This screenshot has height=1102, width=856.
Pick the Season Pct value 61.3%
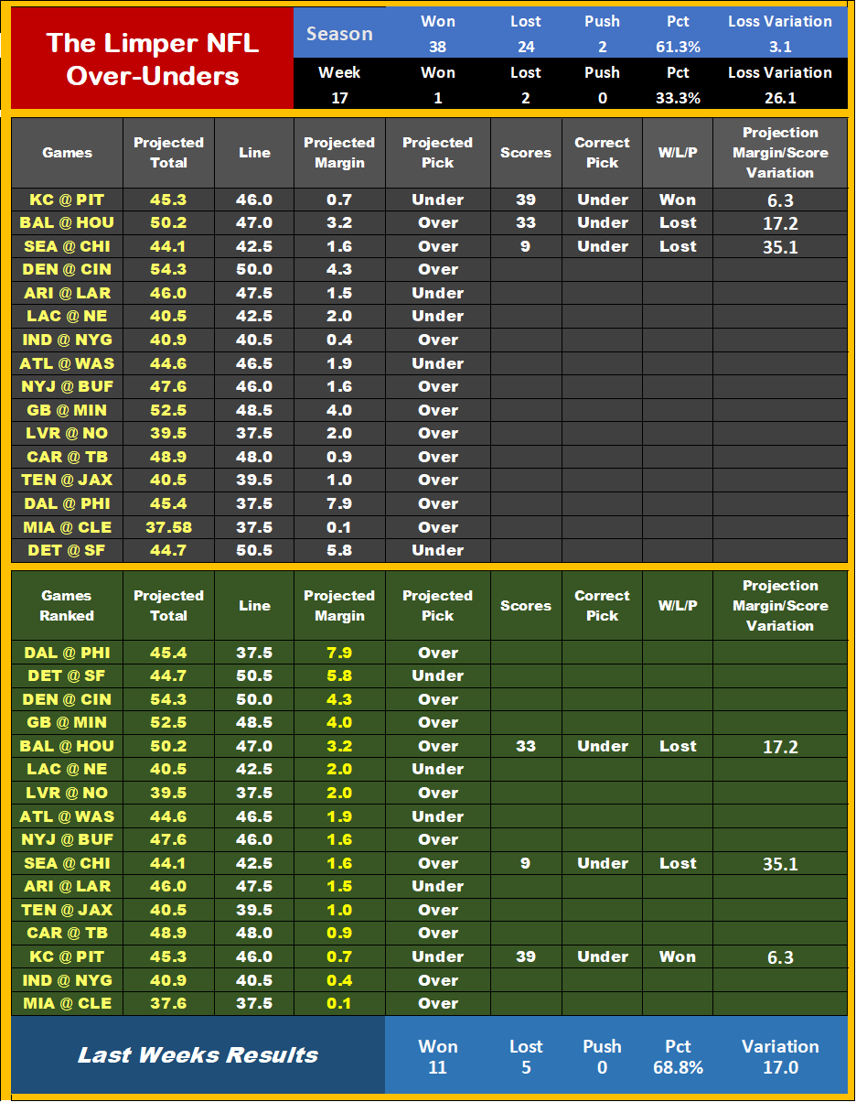pos(678,47)
